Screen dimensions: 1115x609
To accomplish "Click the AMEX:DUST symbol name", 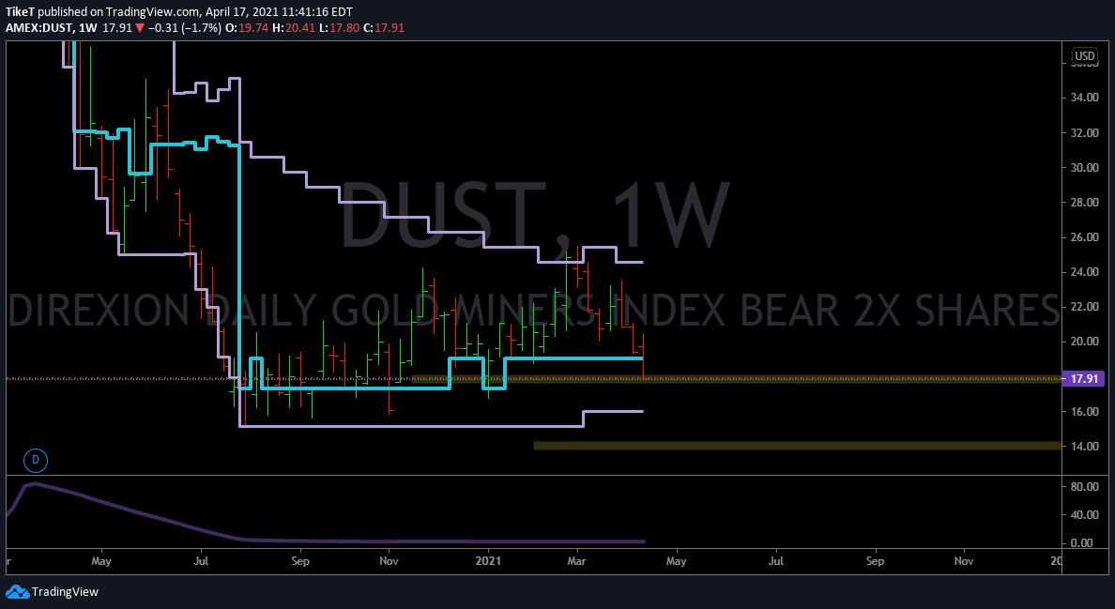I will click(x=38, y=28).
